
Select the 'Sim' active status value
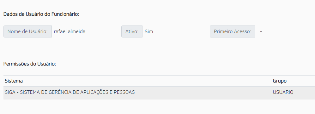pos(149,31)
